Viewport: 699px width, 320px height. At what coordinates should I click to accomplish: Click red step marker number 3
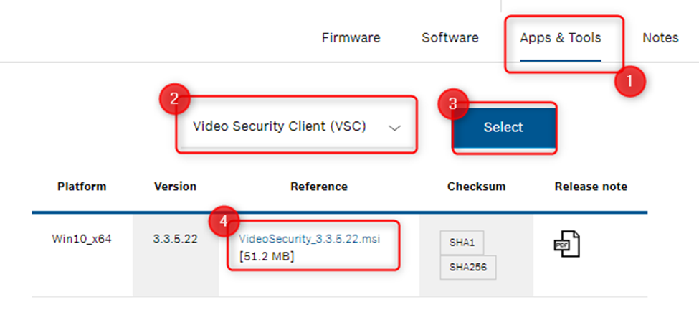[452, 104]
